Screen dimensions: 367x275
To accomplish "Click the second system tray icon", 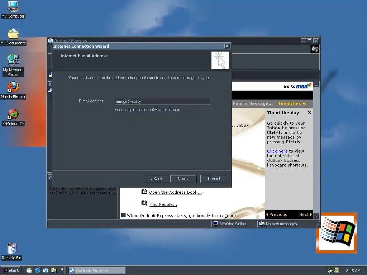I will click(337, 270).
